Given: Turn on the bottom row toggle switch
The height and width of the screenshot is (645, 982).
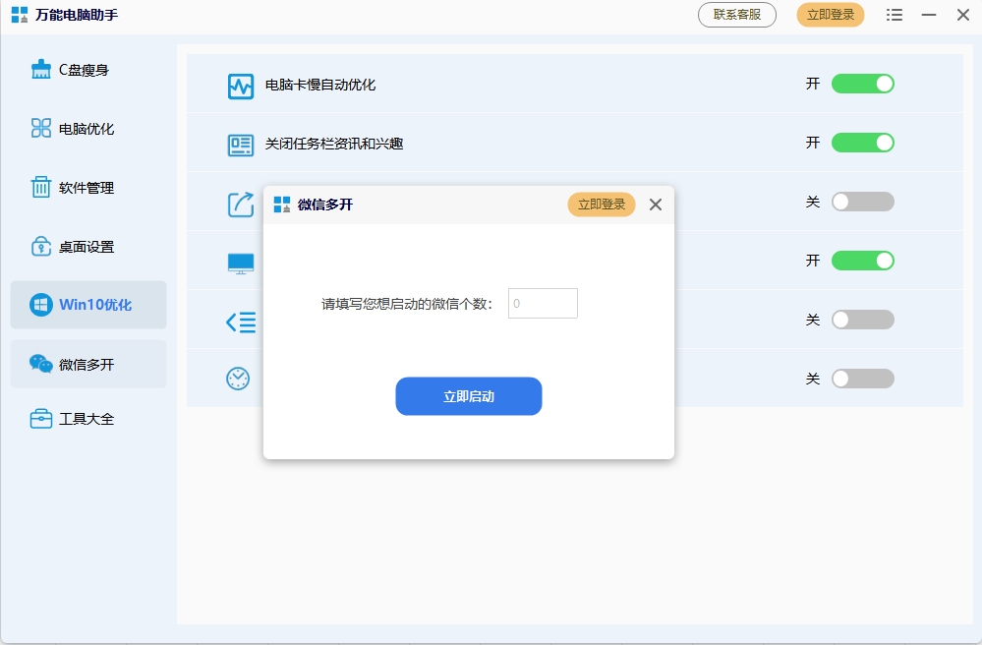Looking at the screenshot, I should tap(862, 379).
